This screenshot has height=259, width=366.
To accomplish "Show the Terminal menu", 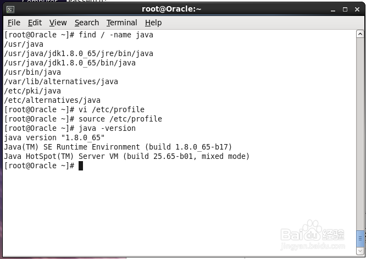I will pos(121,23).
